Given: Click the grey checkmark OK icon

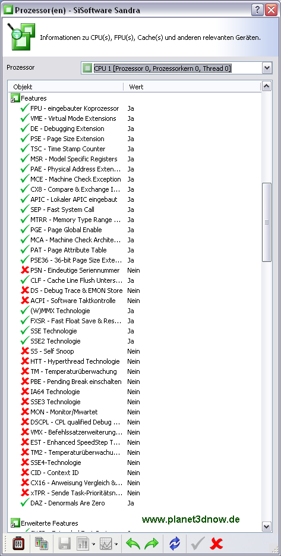Looking at the screenshot, I should click(x=197, y=543).
